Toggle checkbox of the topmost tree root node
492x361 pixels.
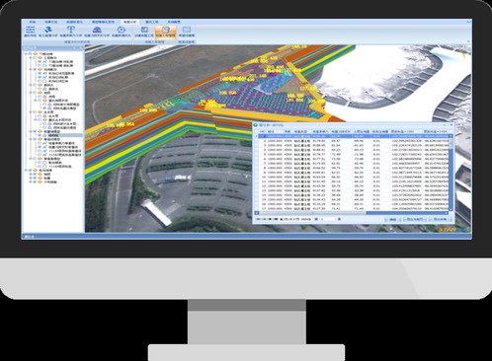31,53
